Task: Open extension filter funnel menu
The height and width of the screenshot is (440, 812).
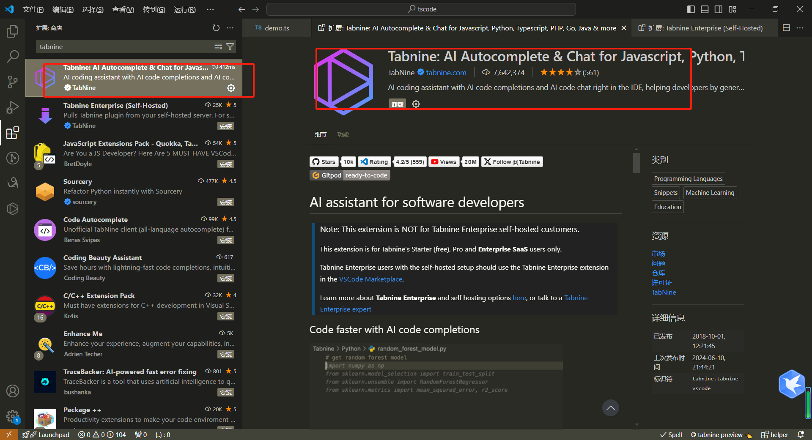Action: (x=230, y=46)
